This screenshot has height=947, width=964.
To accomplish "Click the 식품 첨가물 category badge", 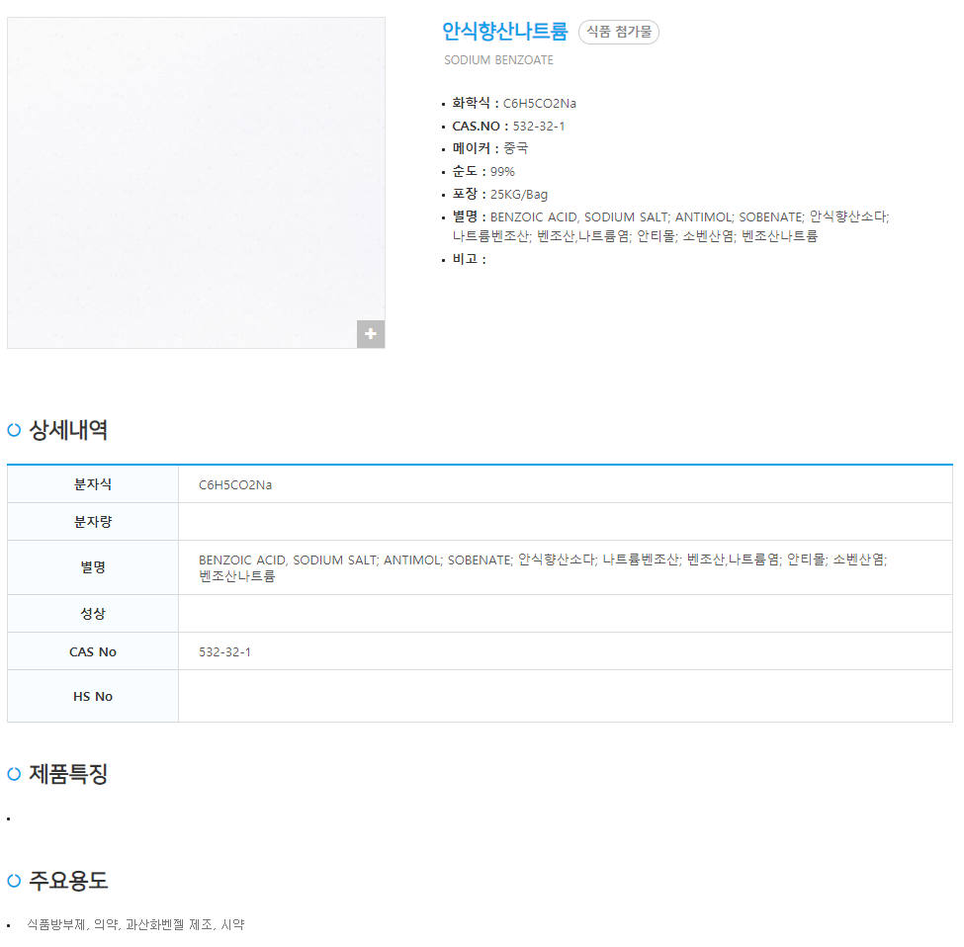I will click(618, 32).
